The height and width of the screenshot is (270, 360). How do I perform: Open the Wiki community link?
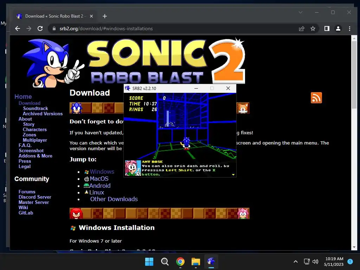click(x=23, y=207)
